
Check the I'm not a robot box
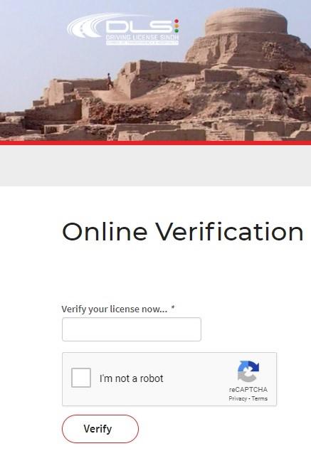pyautogui.click(x=81, y=378)
